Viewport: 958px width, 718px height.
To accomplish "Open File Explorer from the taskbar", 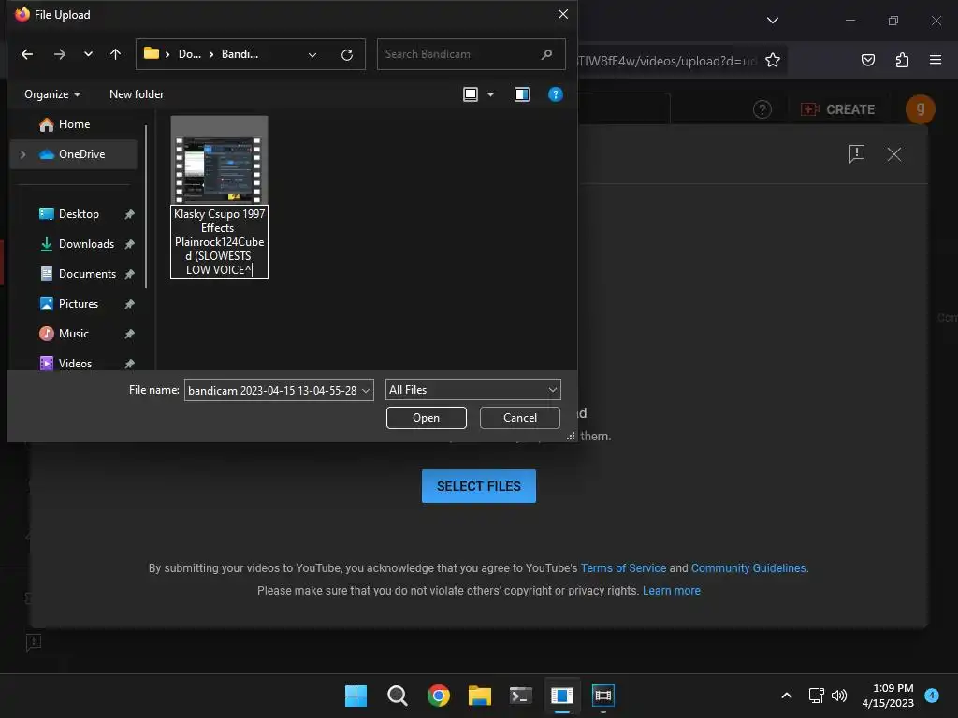I will point(480,696).
